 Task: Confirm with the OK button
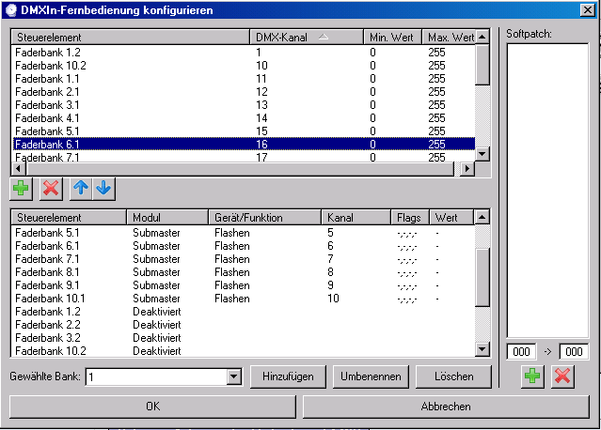pyautogui.click(x=153, y=407)
